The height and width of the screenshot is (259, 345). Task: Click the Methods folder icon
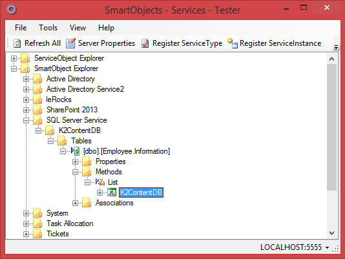pos(87,172)
